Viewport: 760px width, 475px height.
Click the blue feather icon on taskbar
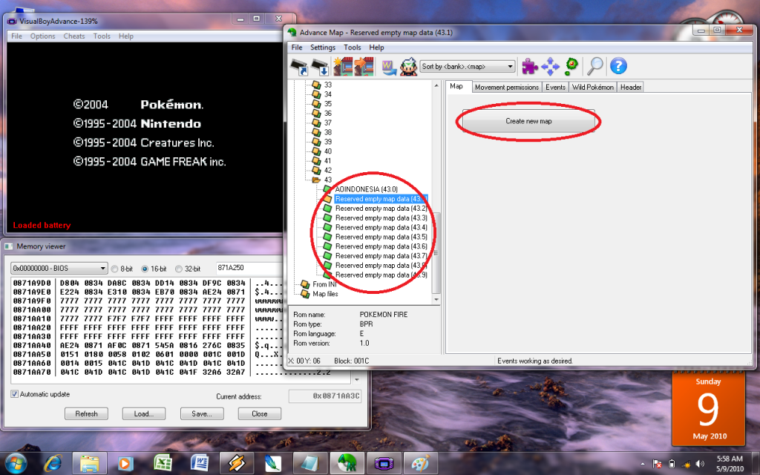pyautogui.click(x=273, y=463)
